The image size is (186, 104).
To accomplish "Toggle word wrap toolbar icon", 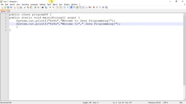I will coord(65,8).
